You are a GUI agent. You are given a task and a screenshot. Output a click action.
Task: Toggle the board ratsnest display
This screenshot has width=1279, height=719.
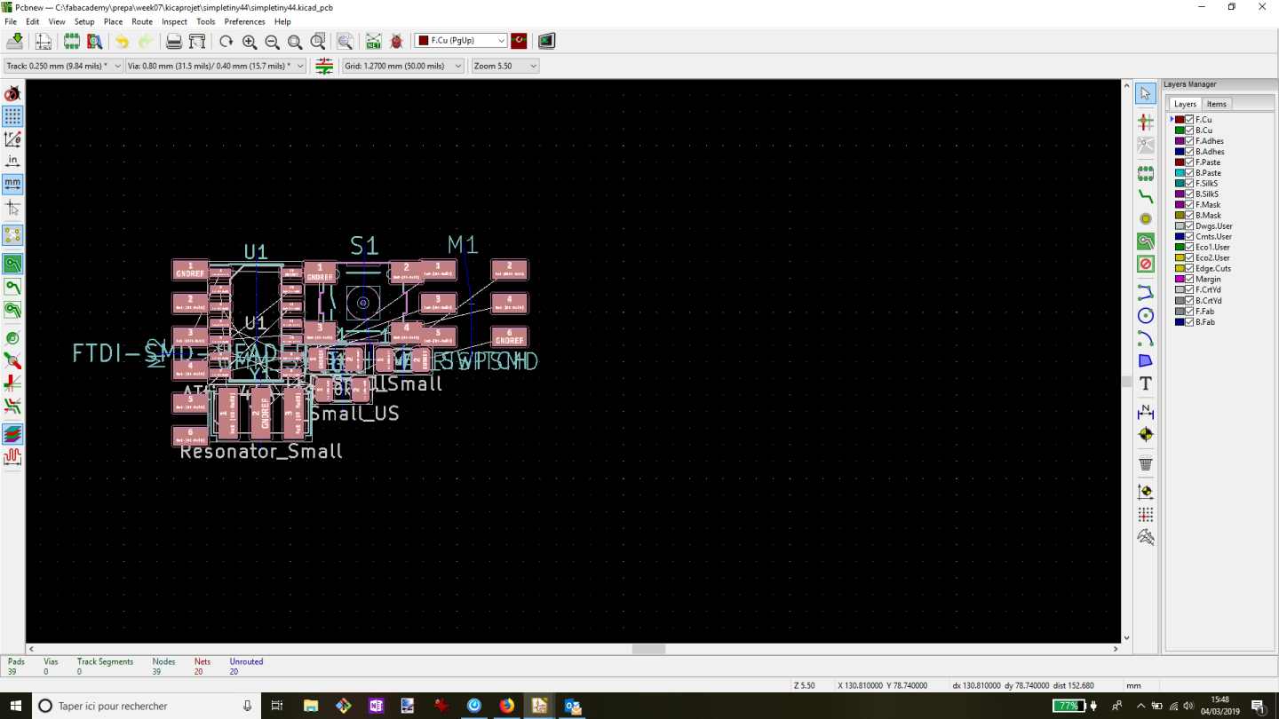point(12,235)
